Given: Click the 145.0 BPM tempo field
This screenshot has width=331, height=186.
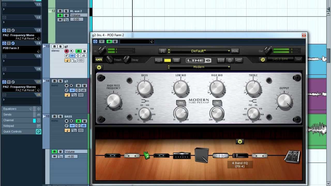Looking at the screenshot, I should point(281,59).
